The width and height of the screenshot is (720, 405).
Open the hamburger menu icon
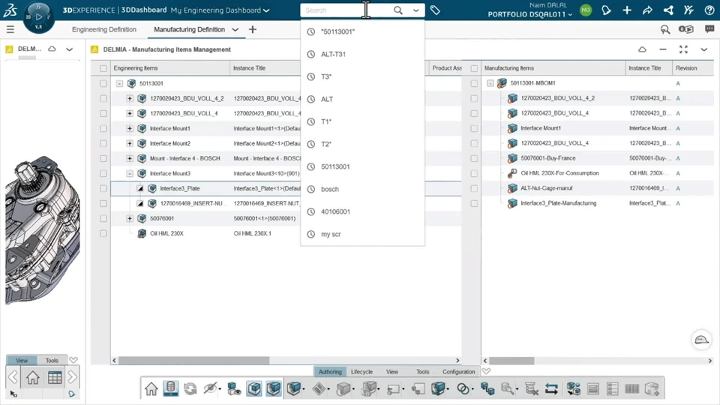coord(10,29)
